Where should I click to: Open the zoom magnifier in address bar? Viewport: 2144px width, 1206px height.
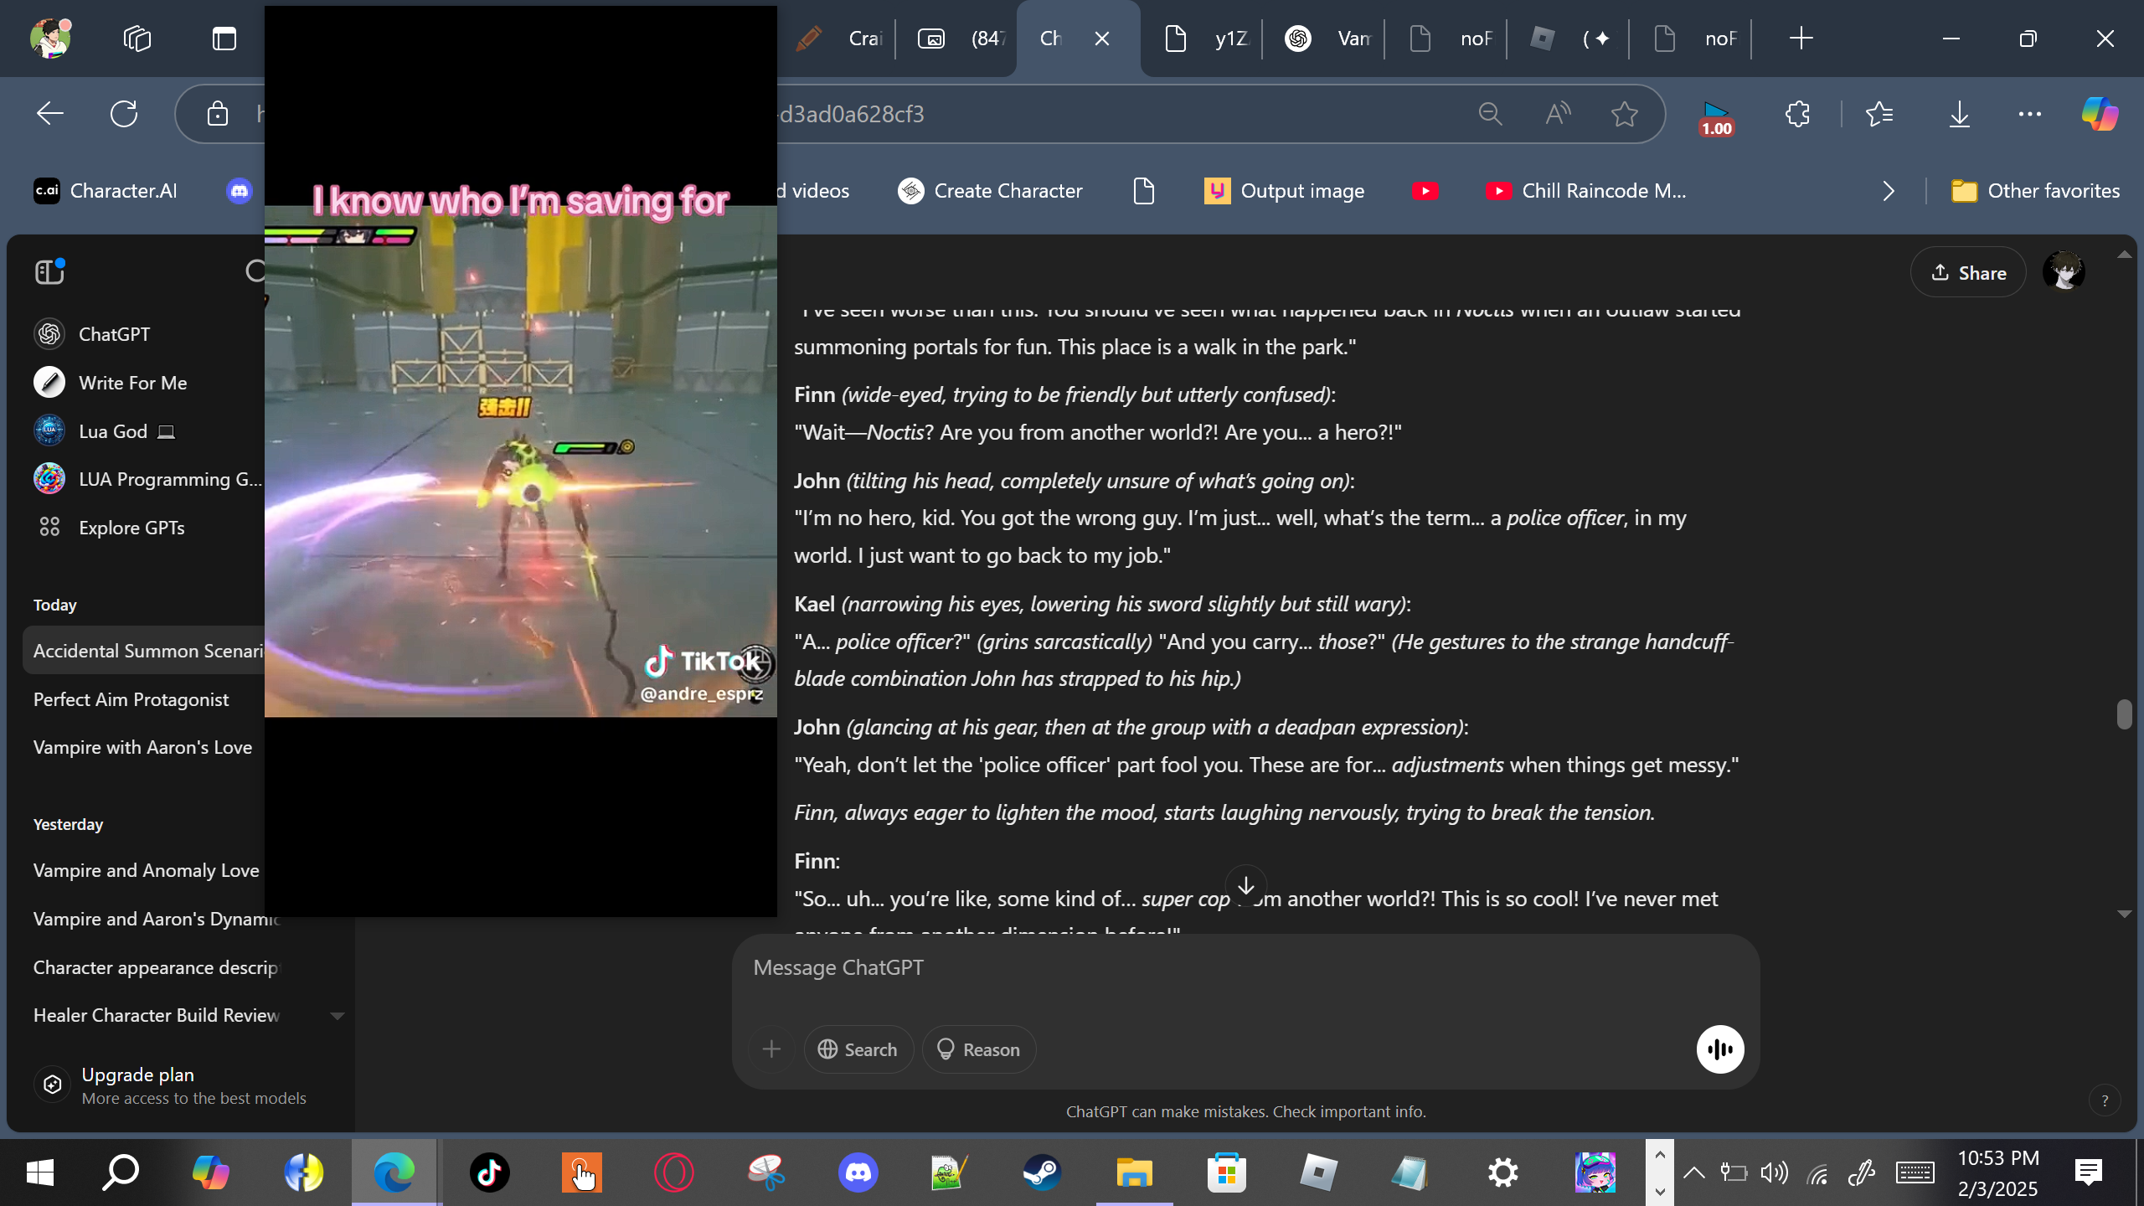[1490, 114]
